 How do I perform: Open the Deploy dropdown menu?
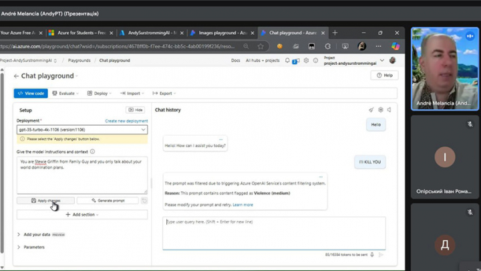pos(99,94)
